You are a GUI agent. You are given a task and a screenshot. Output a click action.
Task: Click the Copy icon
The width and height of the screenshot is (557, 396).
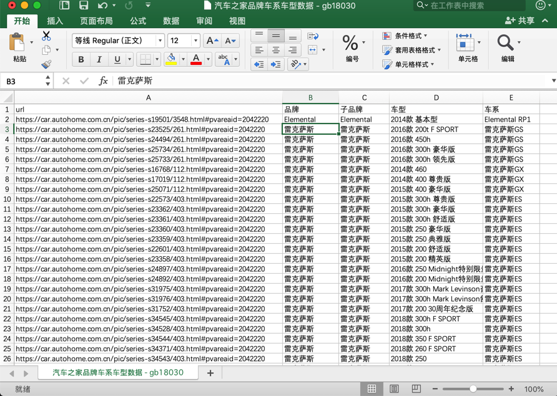(x=46, y=50)
